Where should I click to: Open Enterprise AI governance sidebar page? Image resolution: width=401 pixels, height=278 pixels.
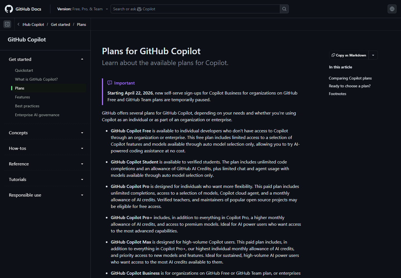pos(37,115)
